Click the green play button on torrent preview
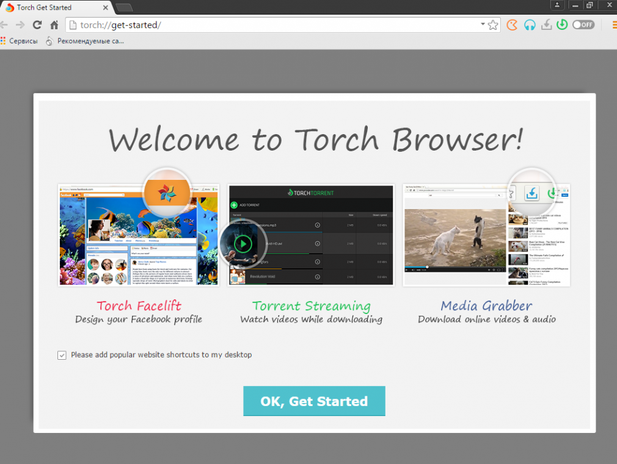 243,244
